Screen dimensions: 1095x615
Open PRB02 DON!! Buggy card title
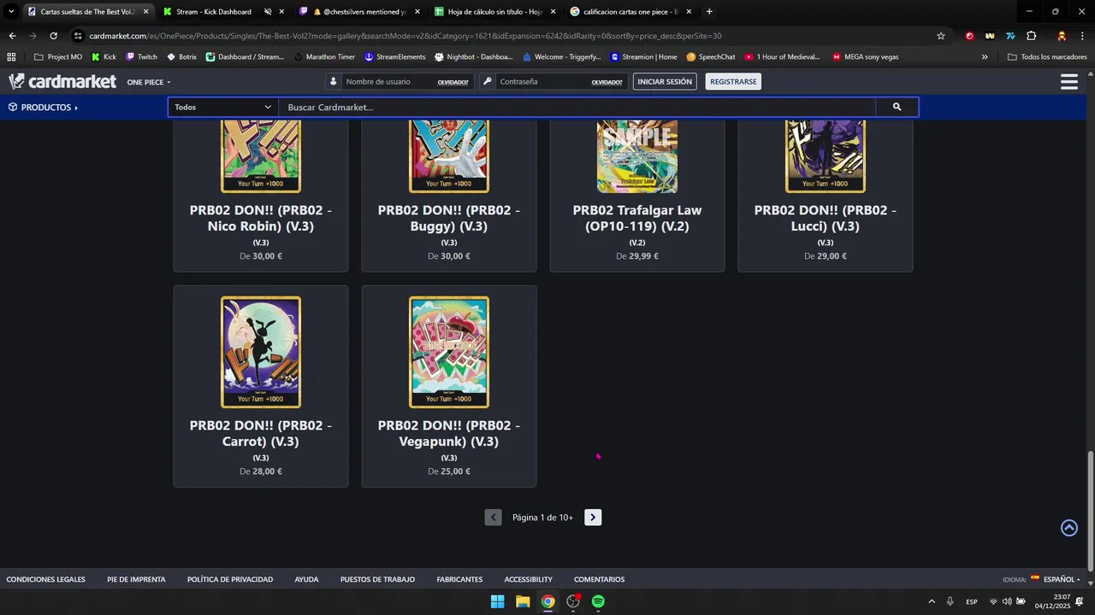pyautogui.click(x=449, y=218)
